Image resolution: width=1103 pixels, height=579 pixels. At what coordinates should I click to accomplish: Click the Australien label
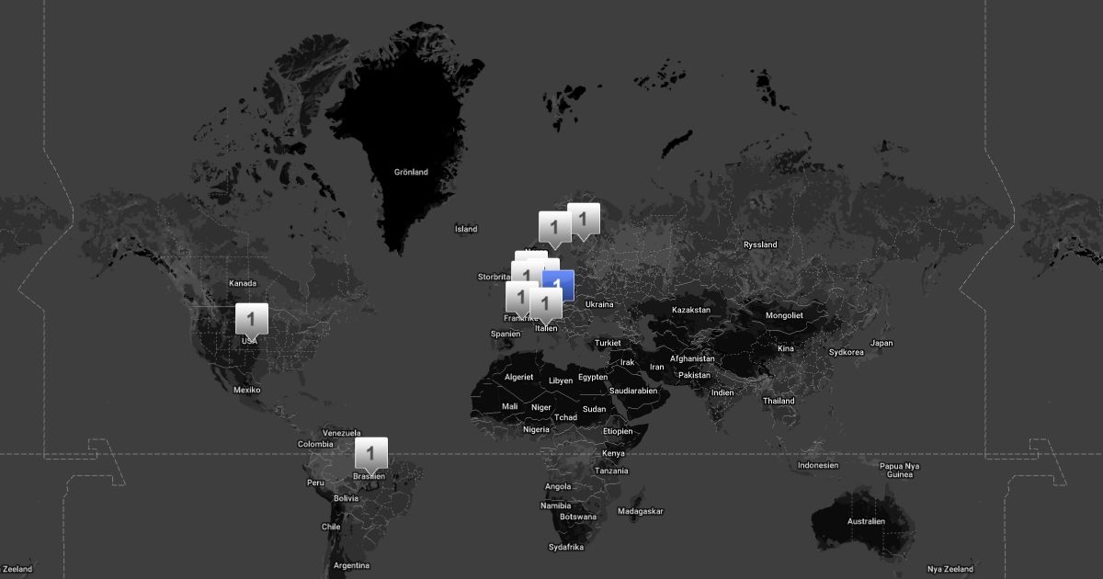866,521
